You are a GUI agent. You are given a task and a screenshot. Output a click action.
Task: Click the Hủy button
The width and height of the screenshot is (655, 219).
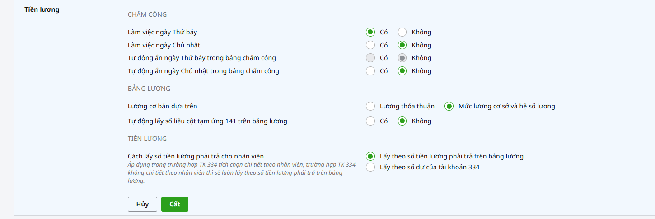point(142,204)
